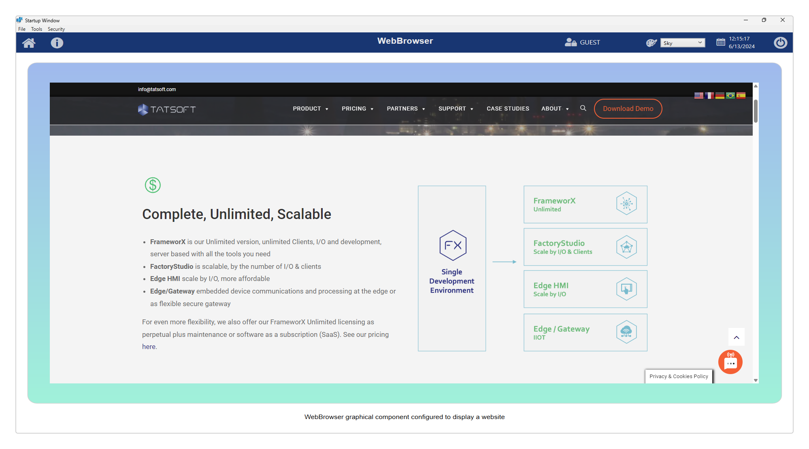This screenshot has height=449, width=809.
Task: Click the WebBrowser title text
Action: pyautogui.click(x=405, y=41)
